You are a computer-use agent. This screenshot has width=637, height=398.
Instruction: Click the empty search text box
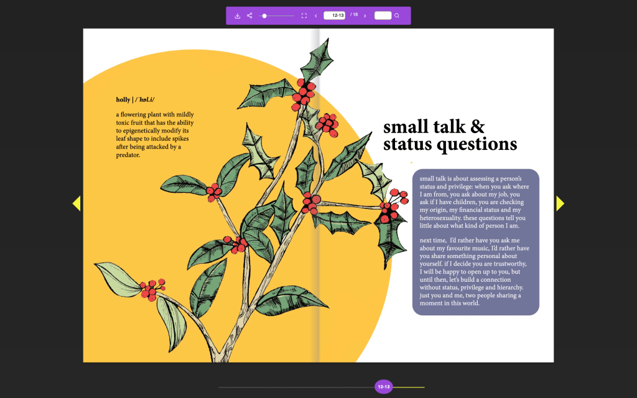tap(383, 16)
